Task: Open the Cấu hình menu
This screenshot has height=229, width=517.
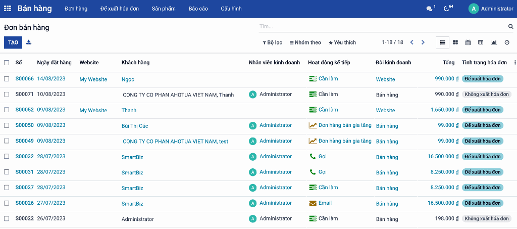Action: (x=231, y=9)
